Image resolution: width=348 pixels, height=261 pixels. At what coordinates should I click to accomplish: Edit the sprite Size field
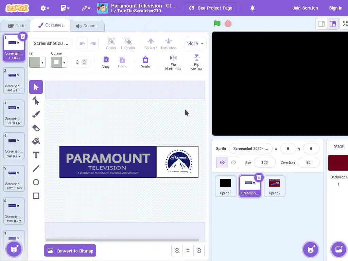[x=264, y=162]
